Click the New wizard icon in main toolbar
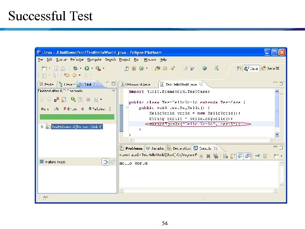The width and height of the screenshot is (305, 229). (x=44, y=68)
